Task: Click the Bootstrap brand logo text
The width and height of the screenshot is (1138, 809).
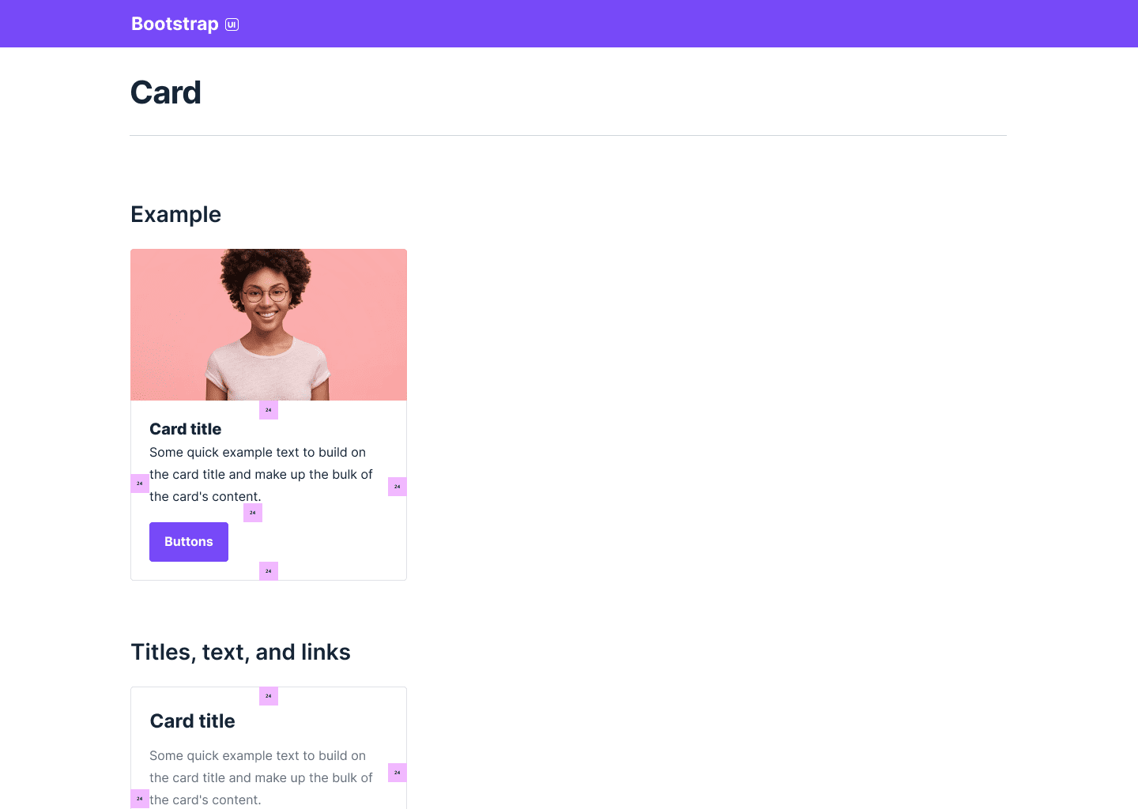Action: (175, 24)
